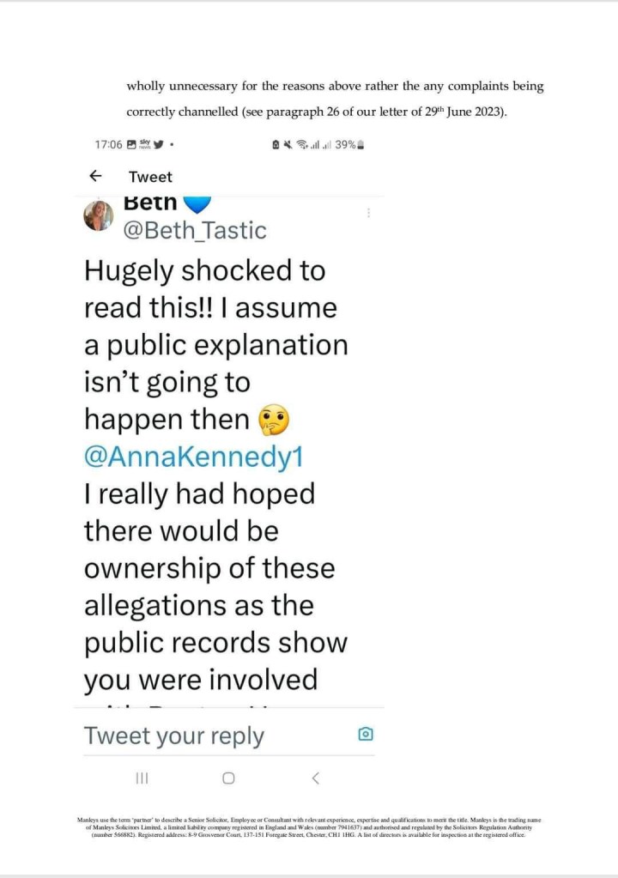618x878 pixels.
Task: Open recent apps with the recents button
Action: click(x=141, y=778)
